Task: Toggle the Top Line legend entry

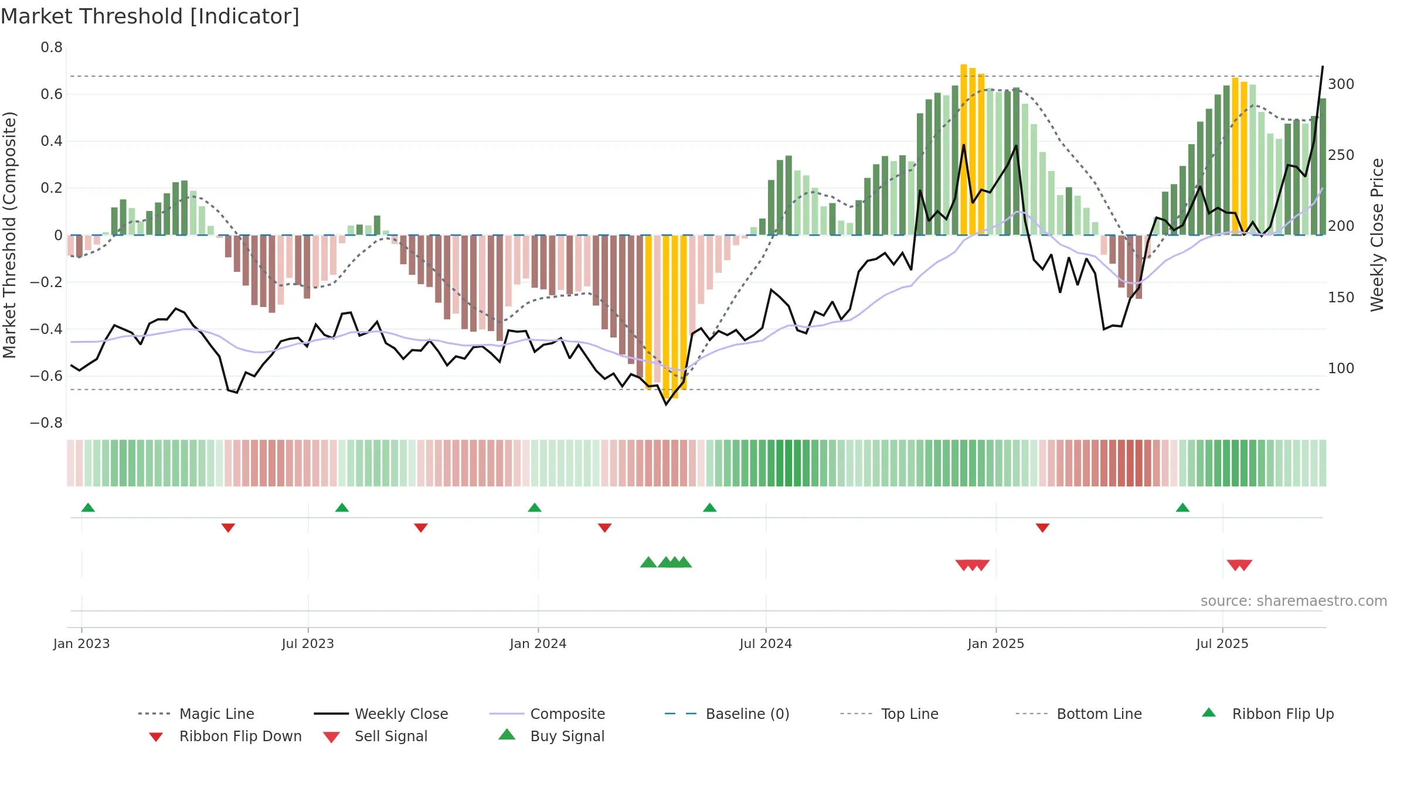Action: tap(889, 714)
